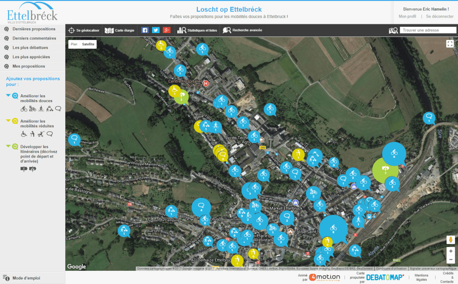458x284 pixels.
Task: Open Statistiques et listes
Action: click(197, 30)
